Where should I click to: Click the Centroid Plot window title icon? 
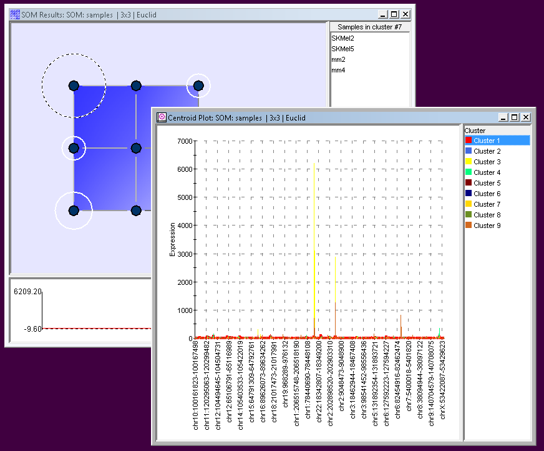click(x=162, y=117)
